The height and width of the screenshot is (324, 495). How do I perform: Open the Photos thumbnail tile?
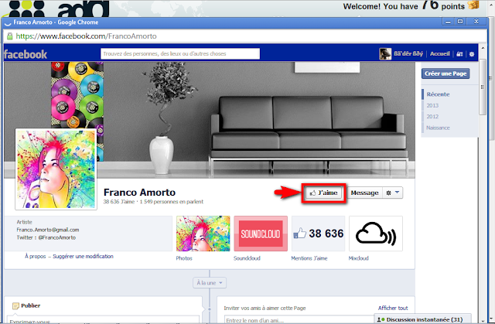[203, 233]
